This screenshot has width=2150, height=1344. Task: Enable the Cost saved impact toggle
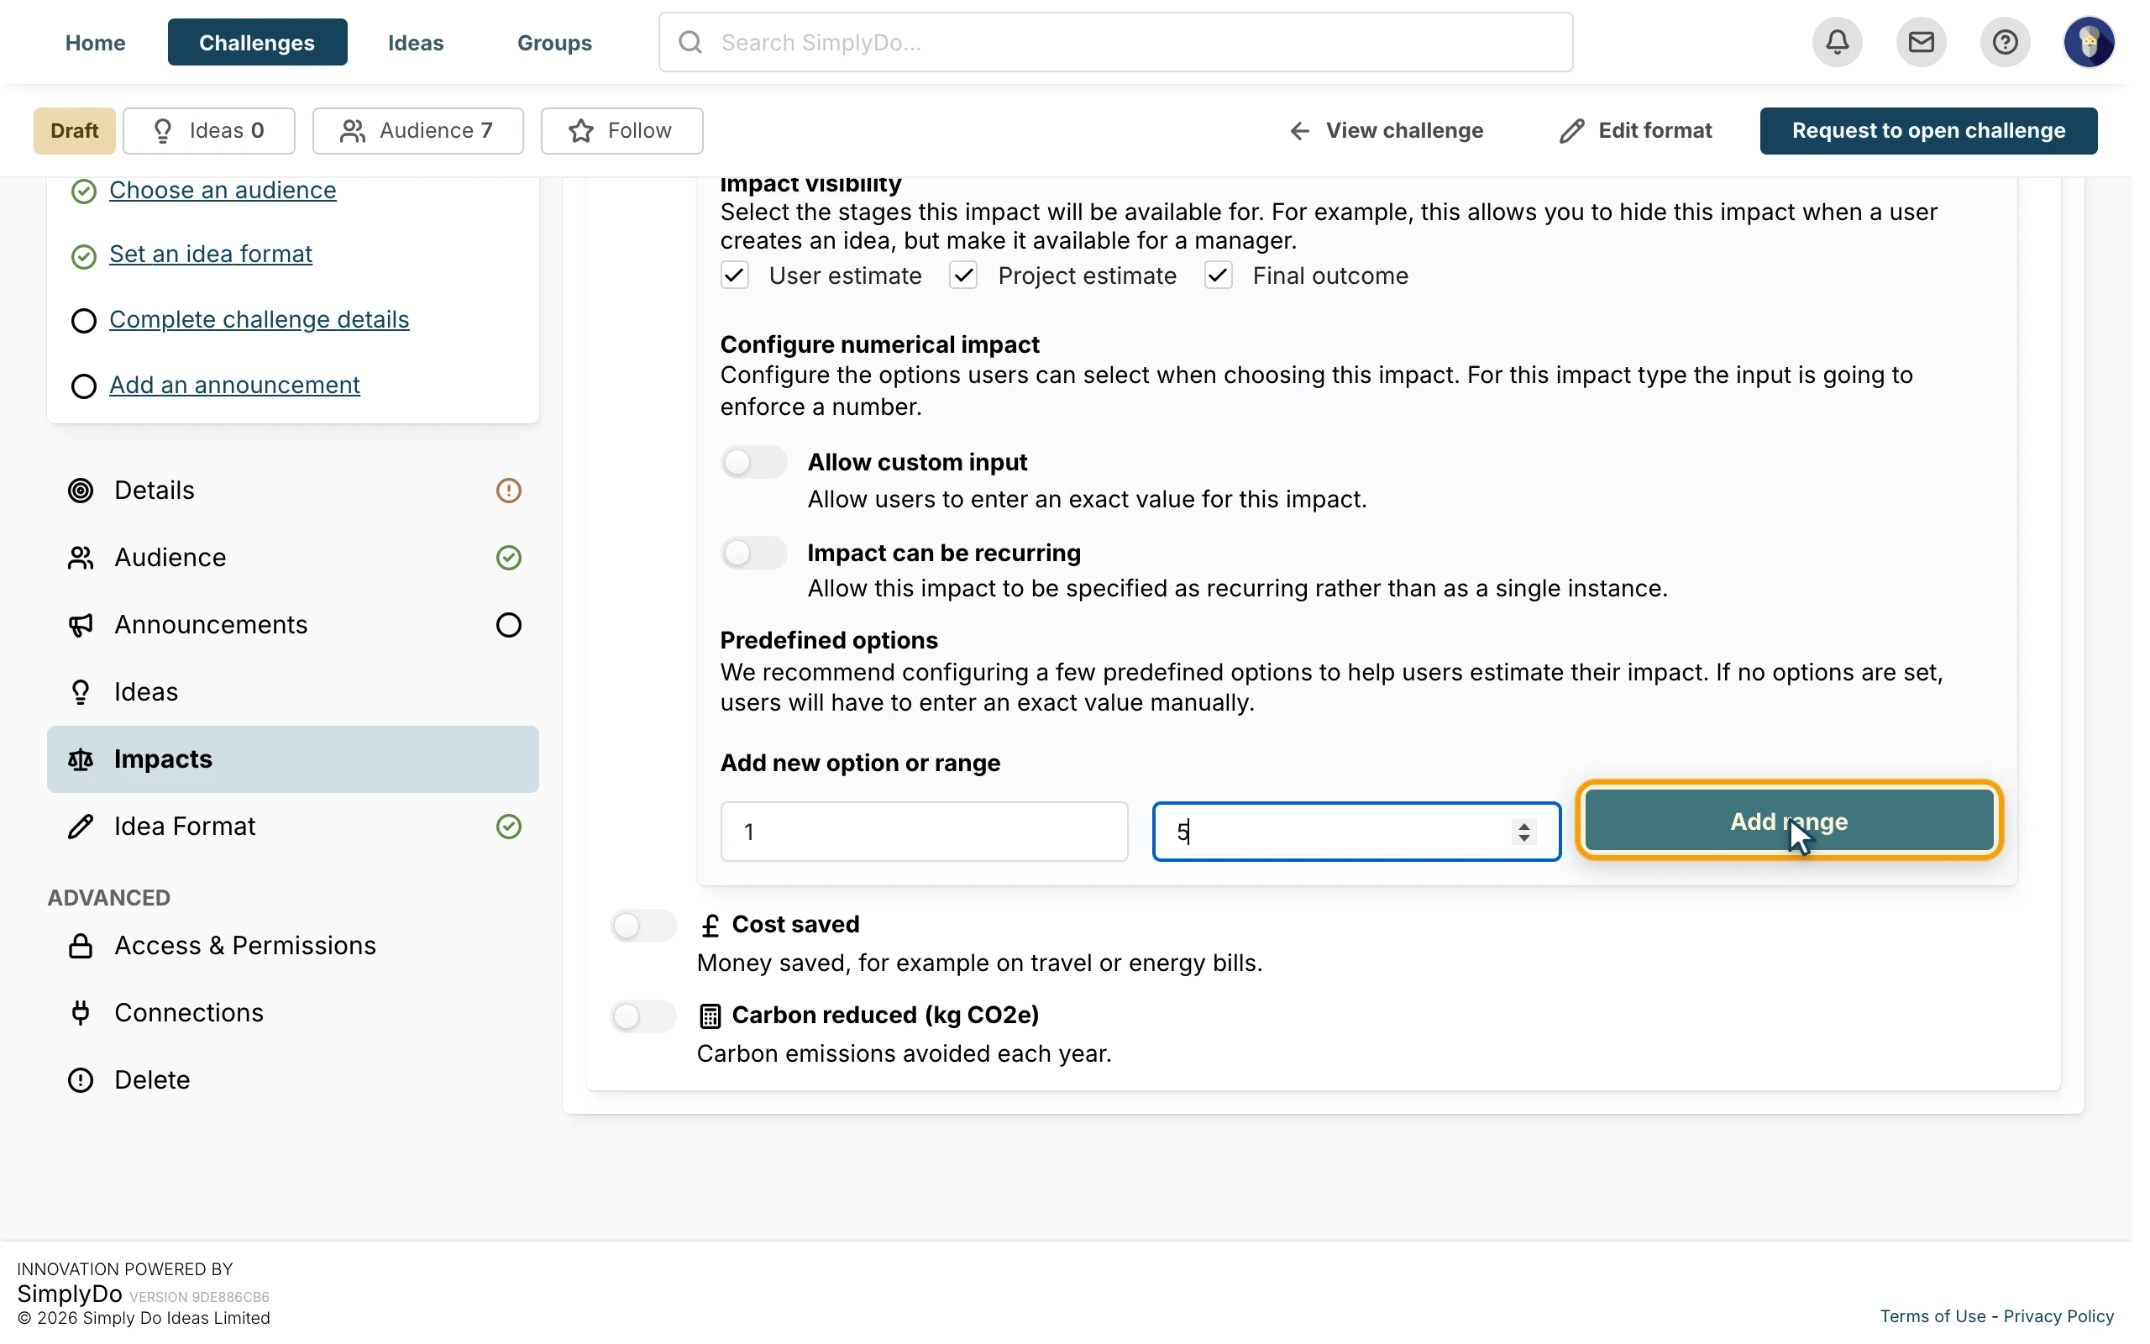point(643,927)
